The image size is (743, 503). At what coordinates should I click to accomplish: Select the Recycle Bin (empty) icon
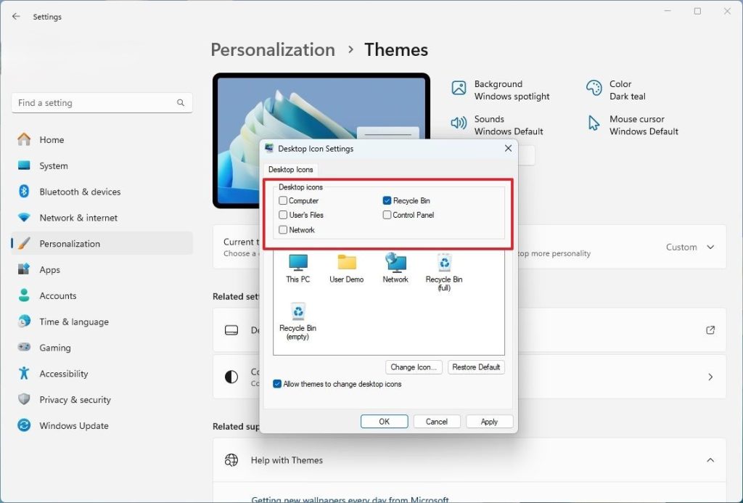(297, 314)
